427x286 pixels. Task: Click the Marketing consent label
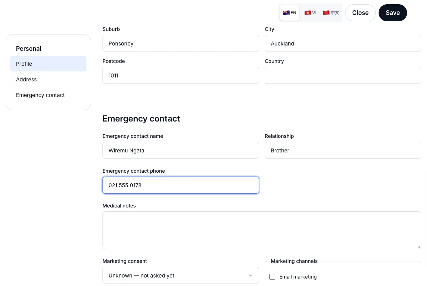click(125, 261)
